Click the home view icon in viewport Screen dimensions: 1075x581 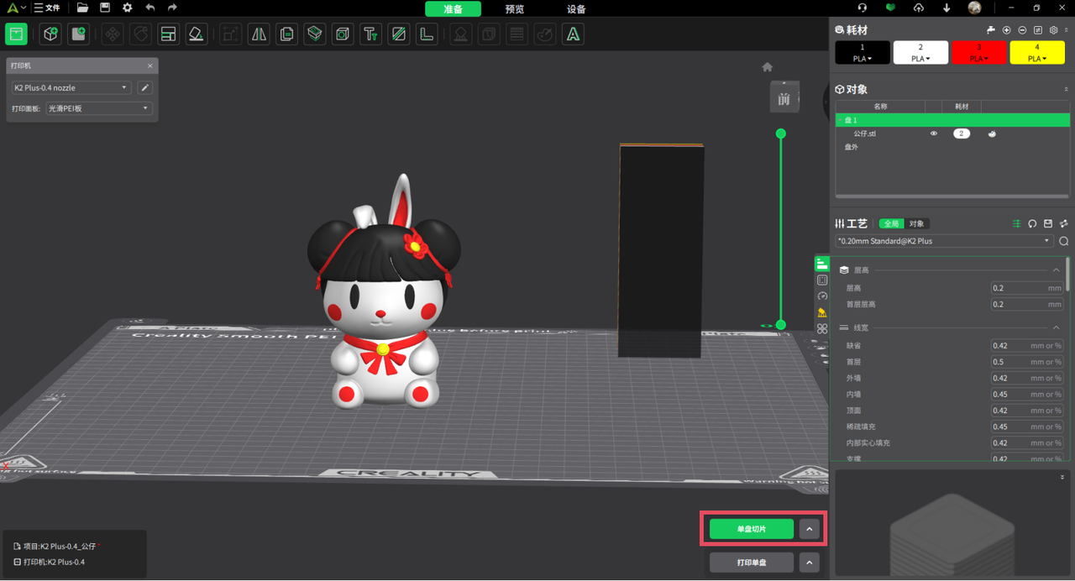tap(767, 67)
